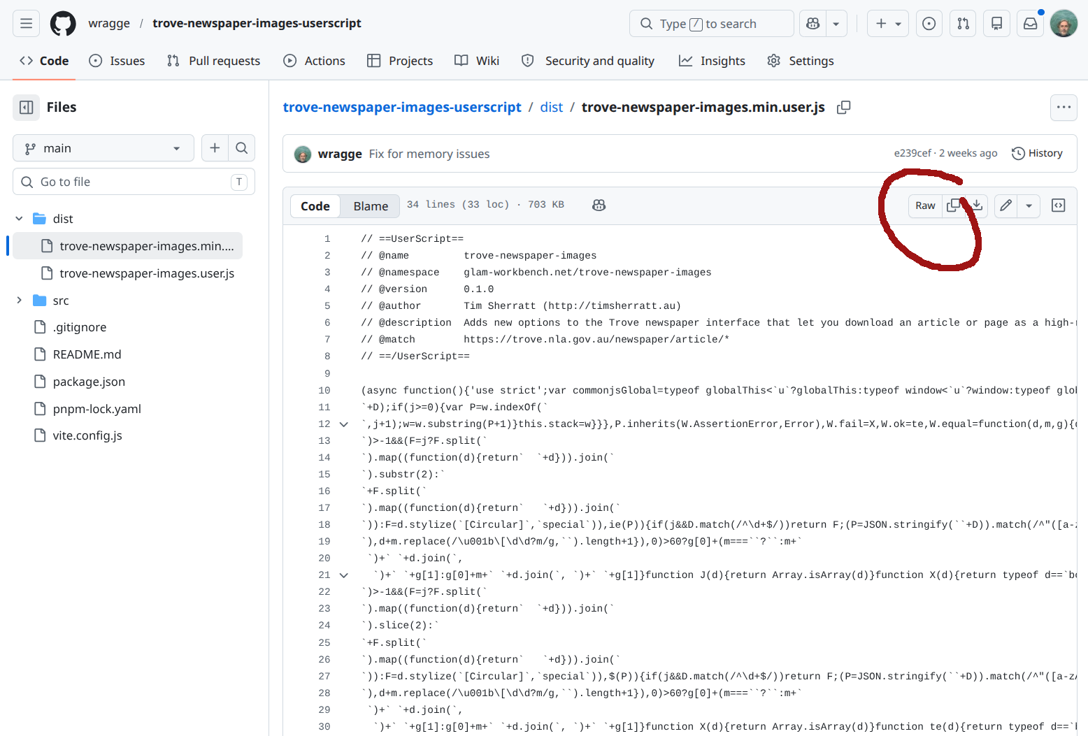This screenshot has width=1088, height=736.
Task: Collapse the dist folder
Action: coord(19,219)
